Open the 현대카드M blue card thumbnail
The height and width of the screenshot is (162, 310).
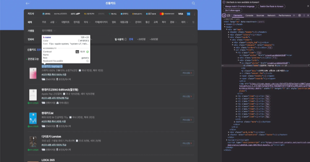[x=33, y=118]
